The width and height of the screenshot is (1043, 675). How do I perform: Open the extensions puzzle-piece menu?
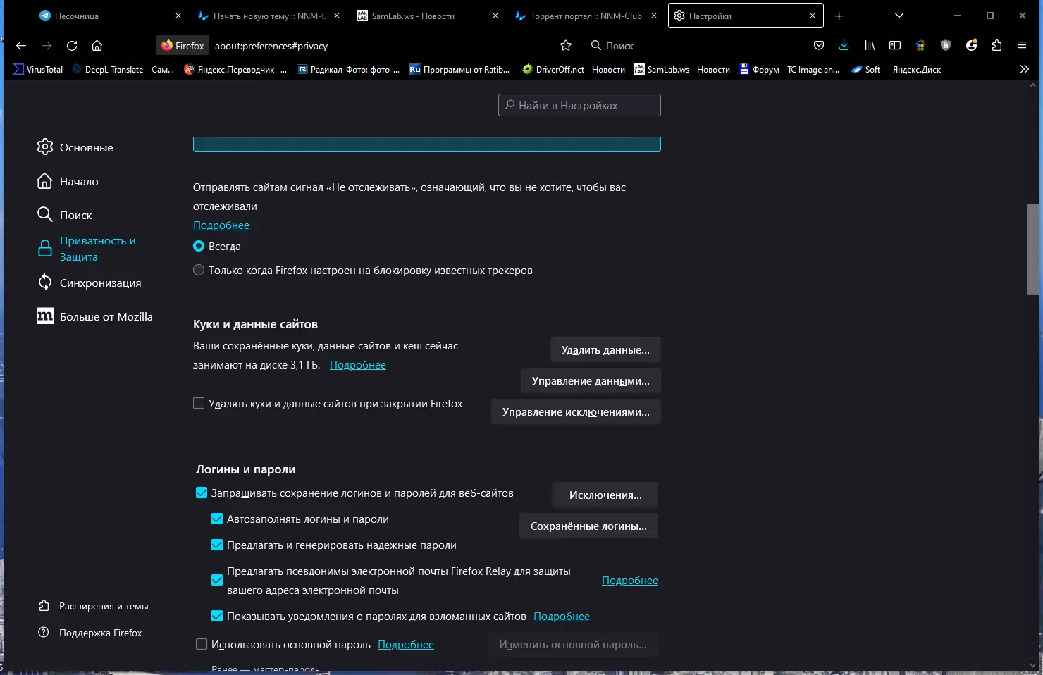(996, 46)
